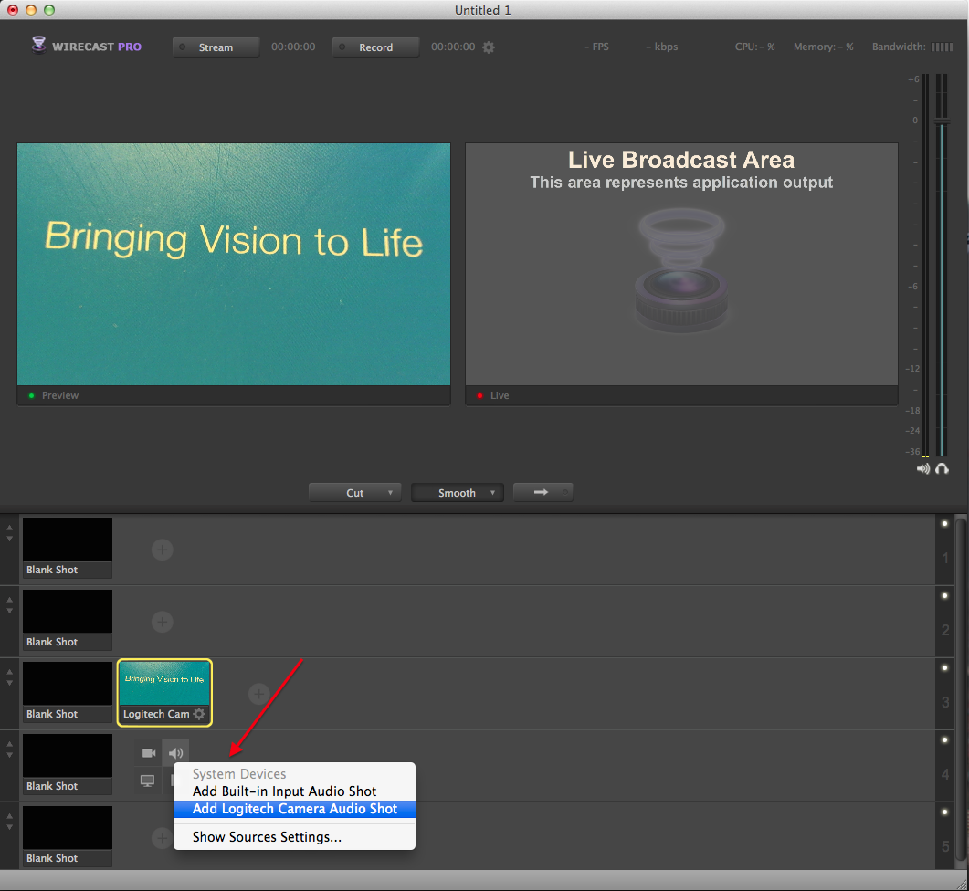
Task: Click the monitor screen capture icon in layer 4
Action: tap(147, 781)
